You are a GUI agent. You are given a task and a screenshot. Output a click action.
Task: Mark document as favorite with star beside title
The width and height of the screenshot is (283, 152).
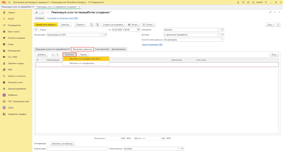coord(48,12)
